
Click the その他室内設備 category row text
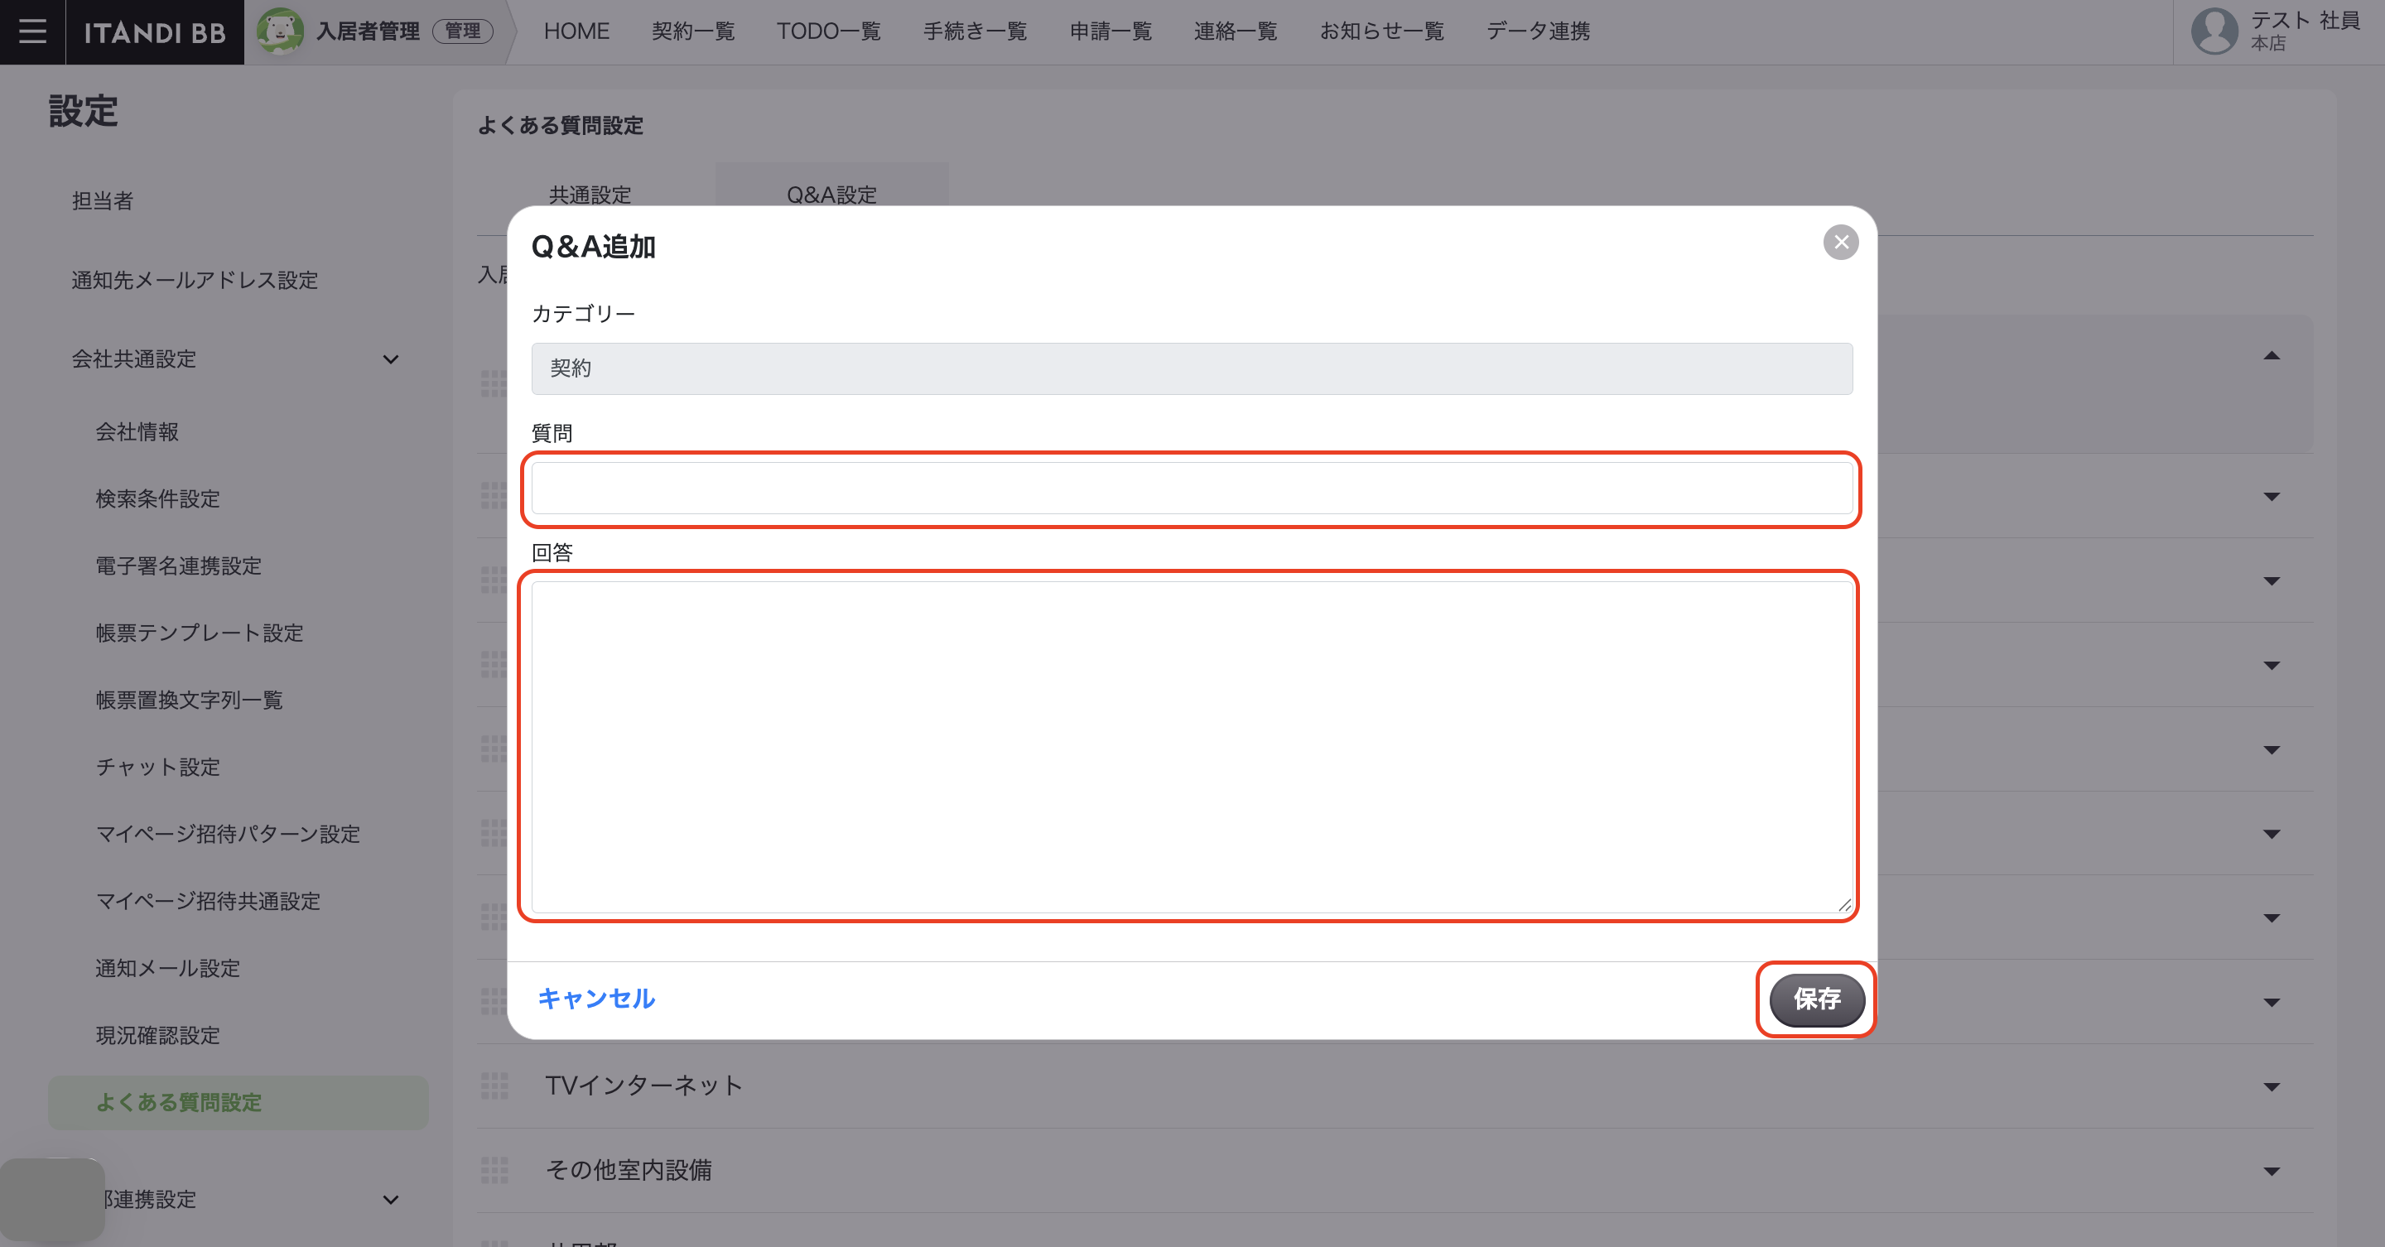pos(629,1170)
